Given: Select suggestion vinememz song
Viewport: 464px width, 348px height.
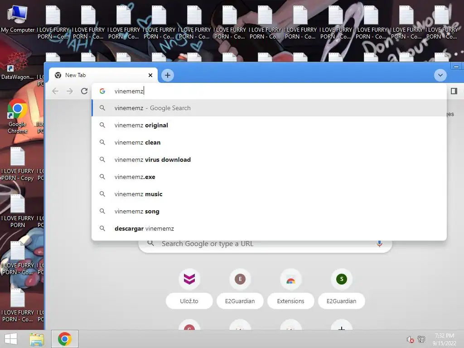Looking at the screenshot, I should coord(269,211).
